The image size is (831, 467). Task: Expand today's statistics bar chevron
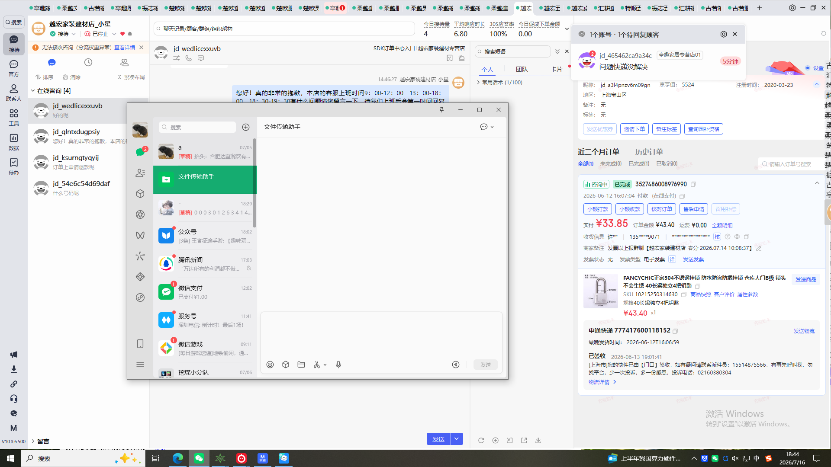pos(567,29)
